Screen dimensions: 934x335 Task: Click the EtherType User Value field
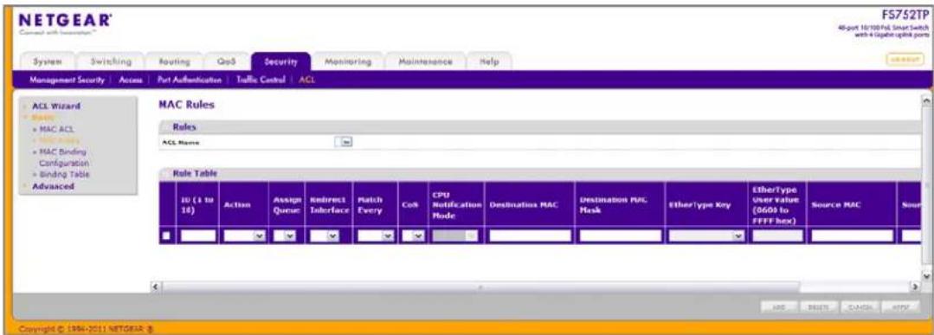[777, 236]
